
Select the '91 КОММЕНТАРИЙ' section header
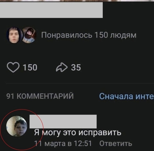(x=40, y=96)
